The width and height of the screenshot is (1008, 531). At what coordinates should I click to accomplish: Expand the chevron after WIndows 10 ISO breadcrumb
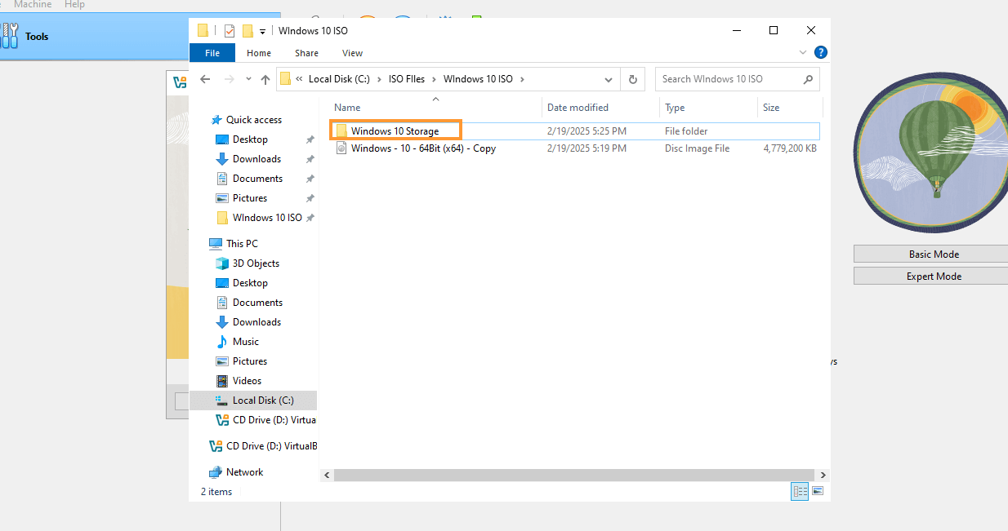[x=522, y=79]
